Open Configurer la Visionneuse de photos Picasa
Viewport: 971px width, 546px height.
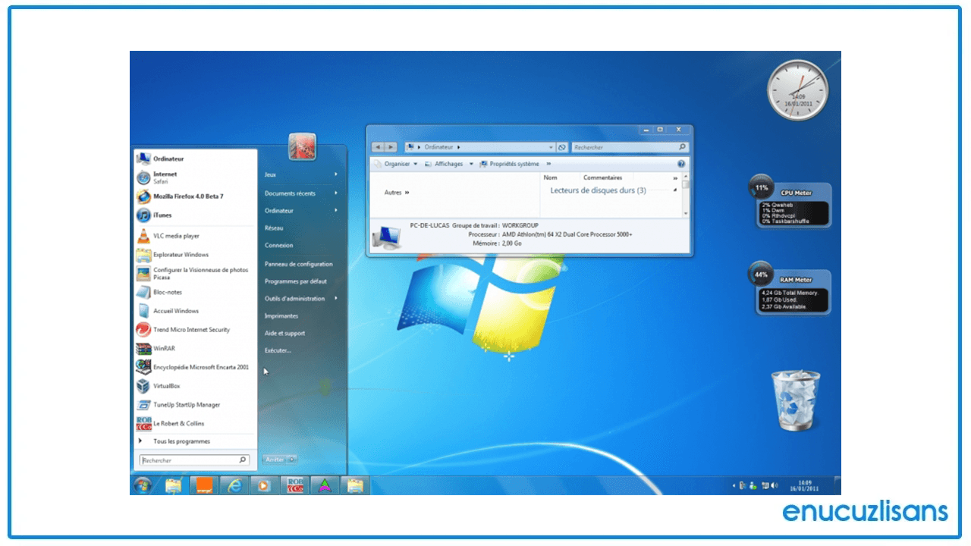click(x=196, y=274)
